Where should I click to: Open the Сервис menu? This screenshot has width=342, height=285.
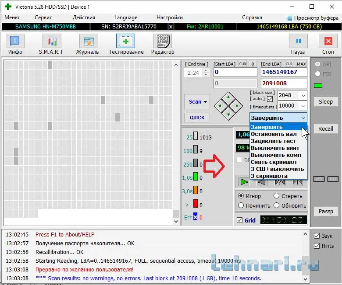pos(43,17)
